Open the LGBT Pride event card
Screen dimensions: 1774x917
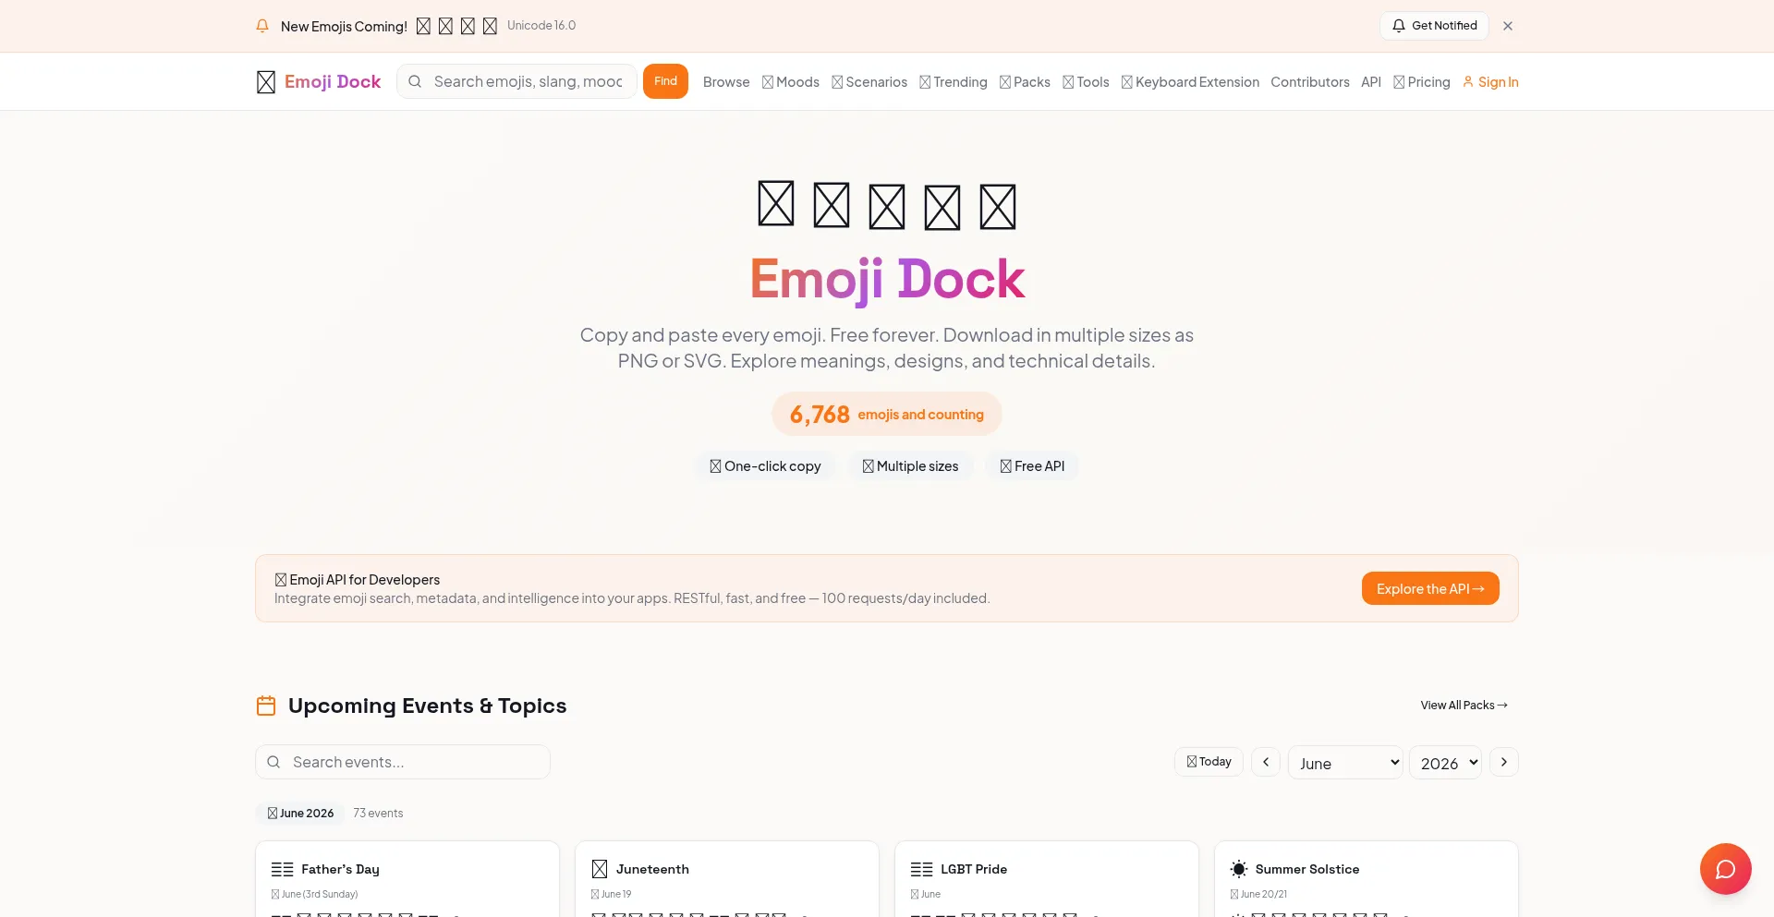[x=1047, y=879]
